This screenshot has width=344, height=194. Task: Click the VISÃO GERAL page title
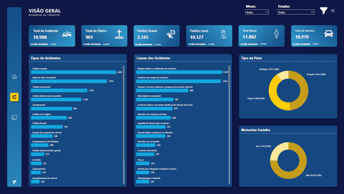(x=45, y=11)
